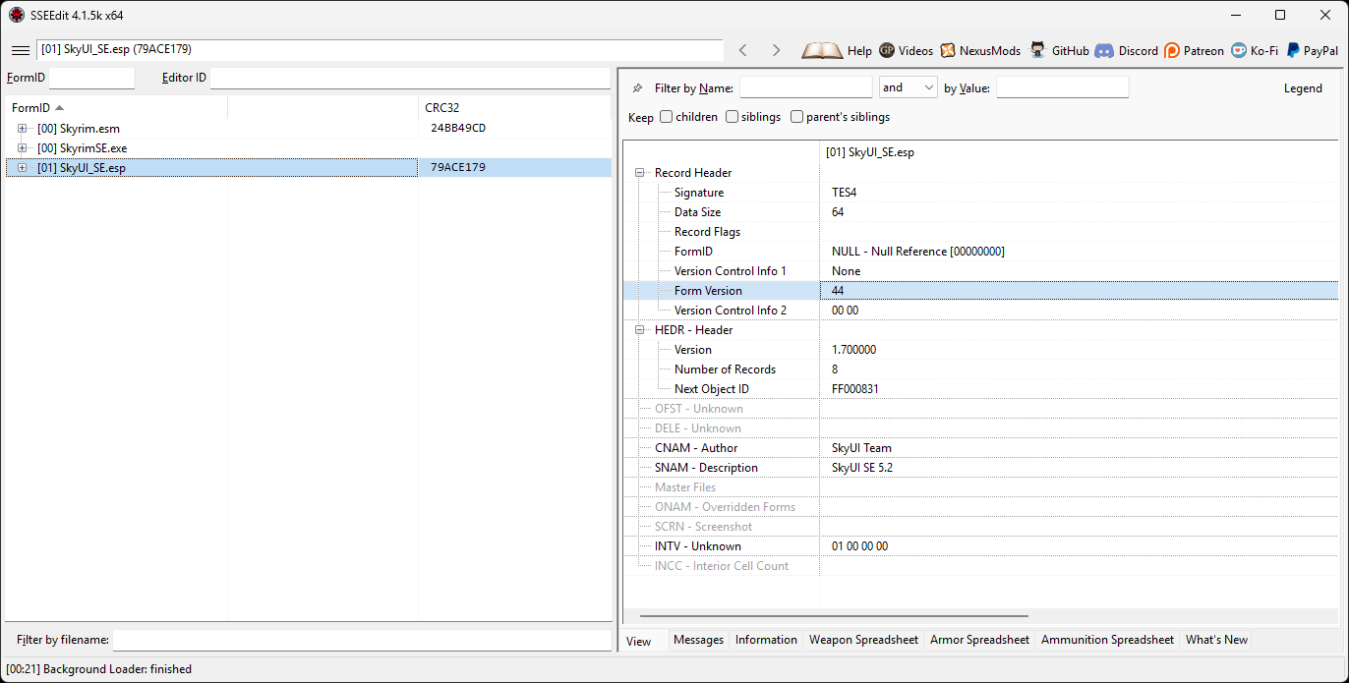Open the What's New tab
Viewport: 1349px width, 683px height.
point(1216,640)
